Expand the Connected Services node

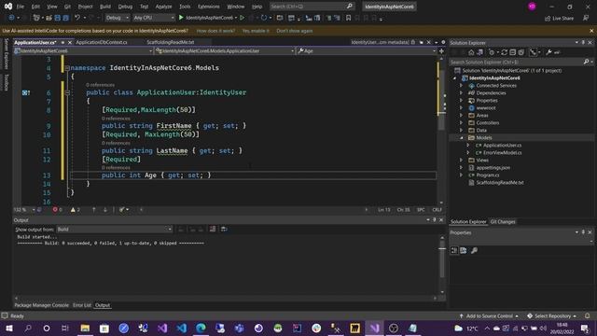click(461, 85)
